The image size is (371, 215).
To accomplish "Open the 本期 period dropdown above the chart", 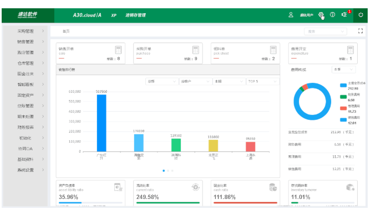I will click(x=229, y=81).
